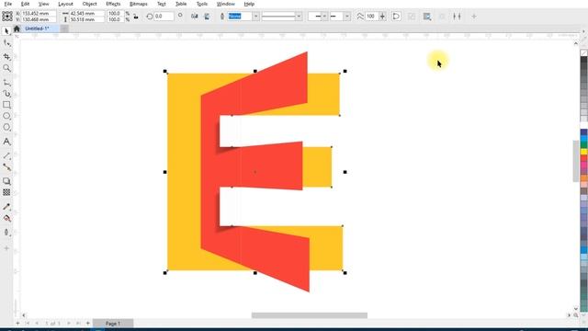Choose the Crop tool

(6, 56)
